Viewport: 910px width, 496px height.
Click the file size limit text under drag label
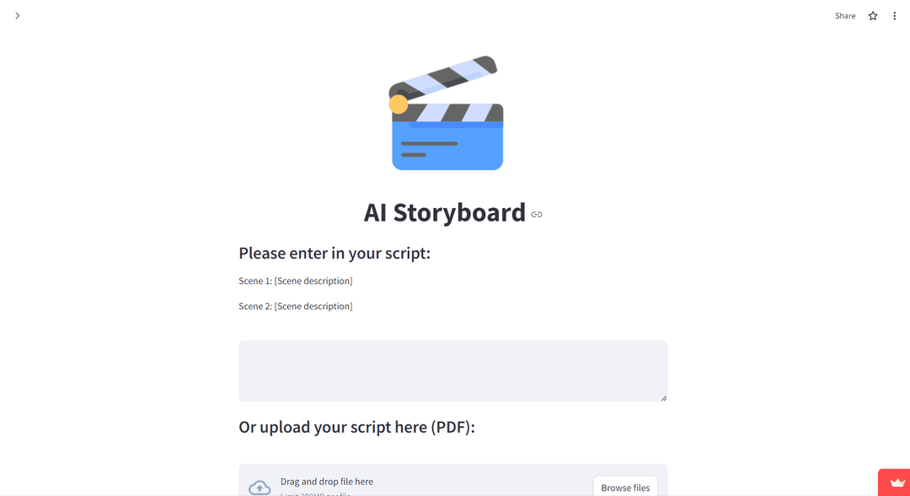click(315, 493)
